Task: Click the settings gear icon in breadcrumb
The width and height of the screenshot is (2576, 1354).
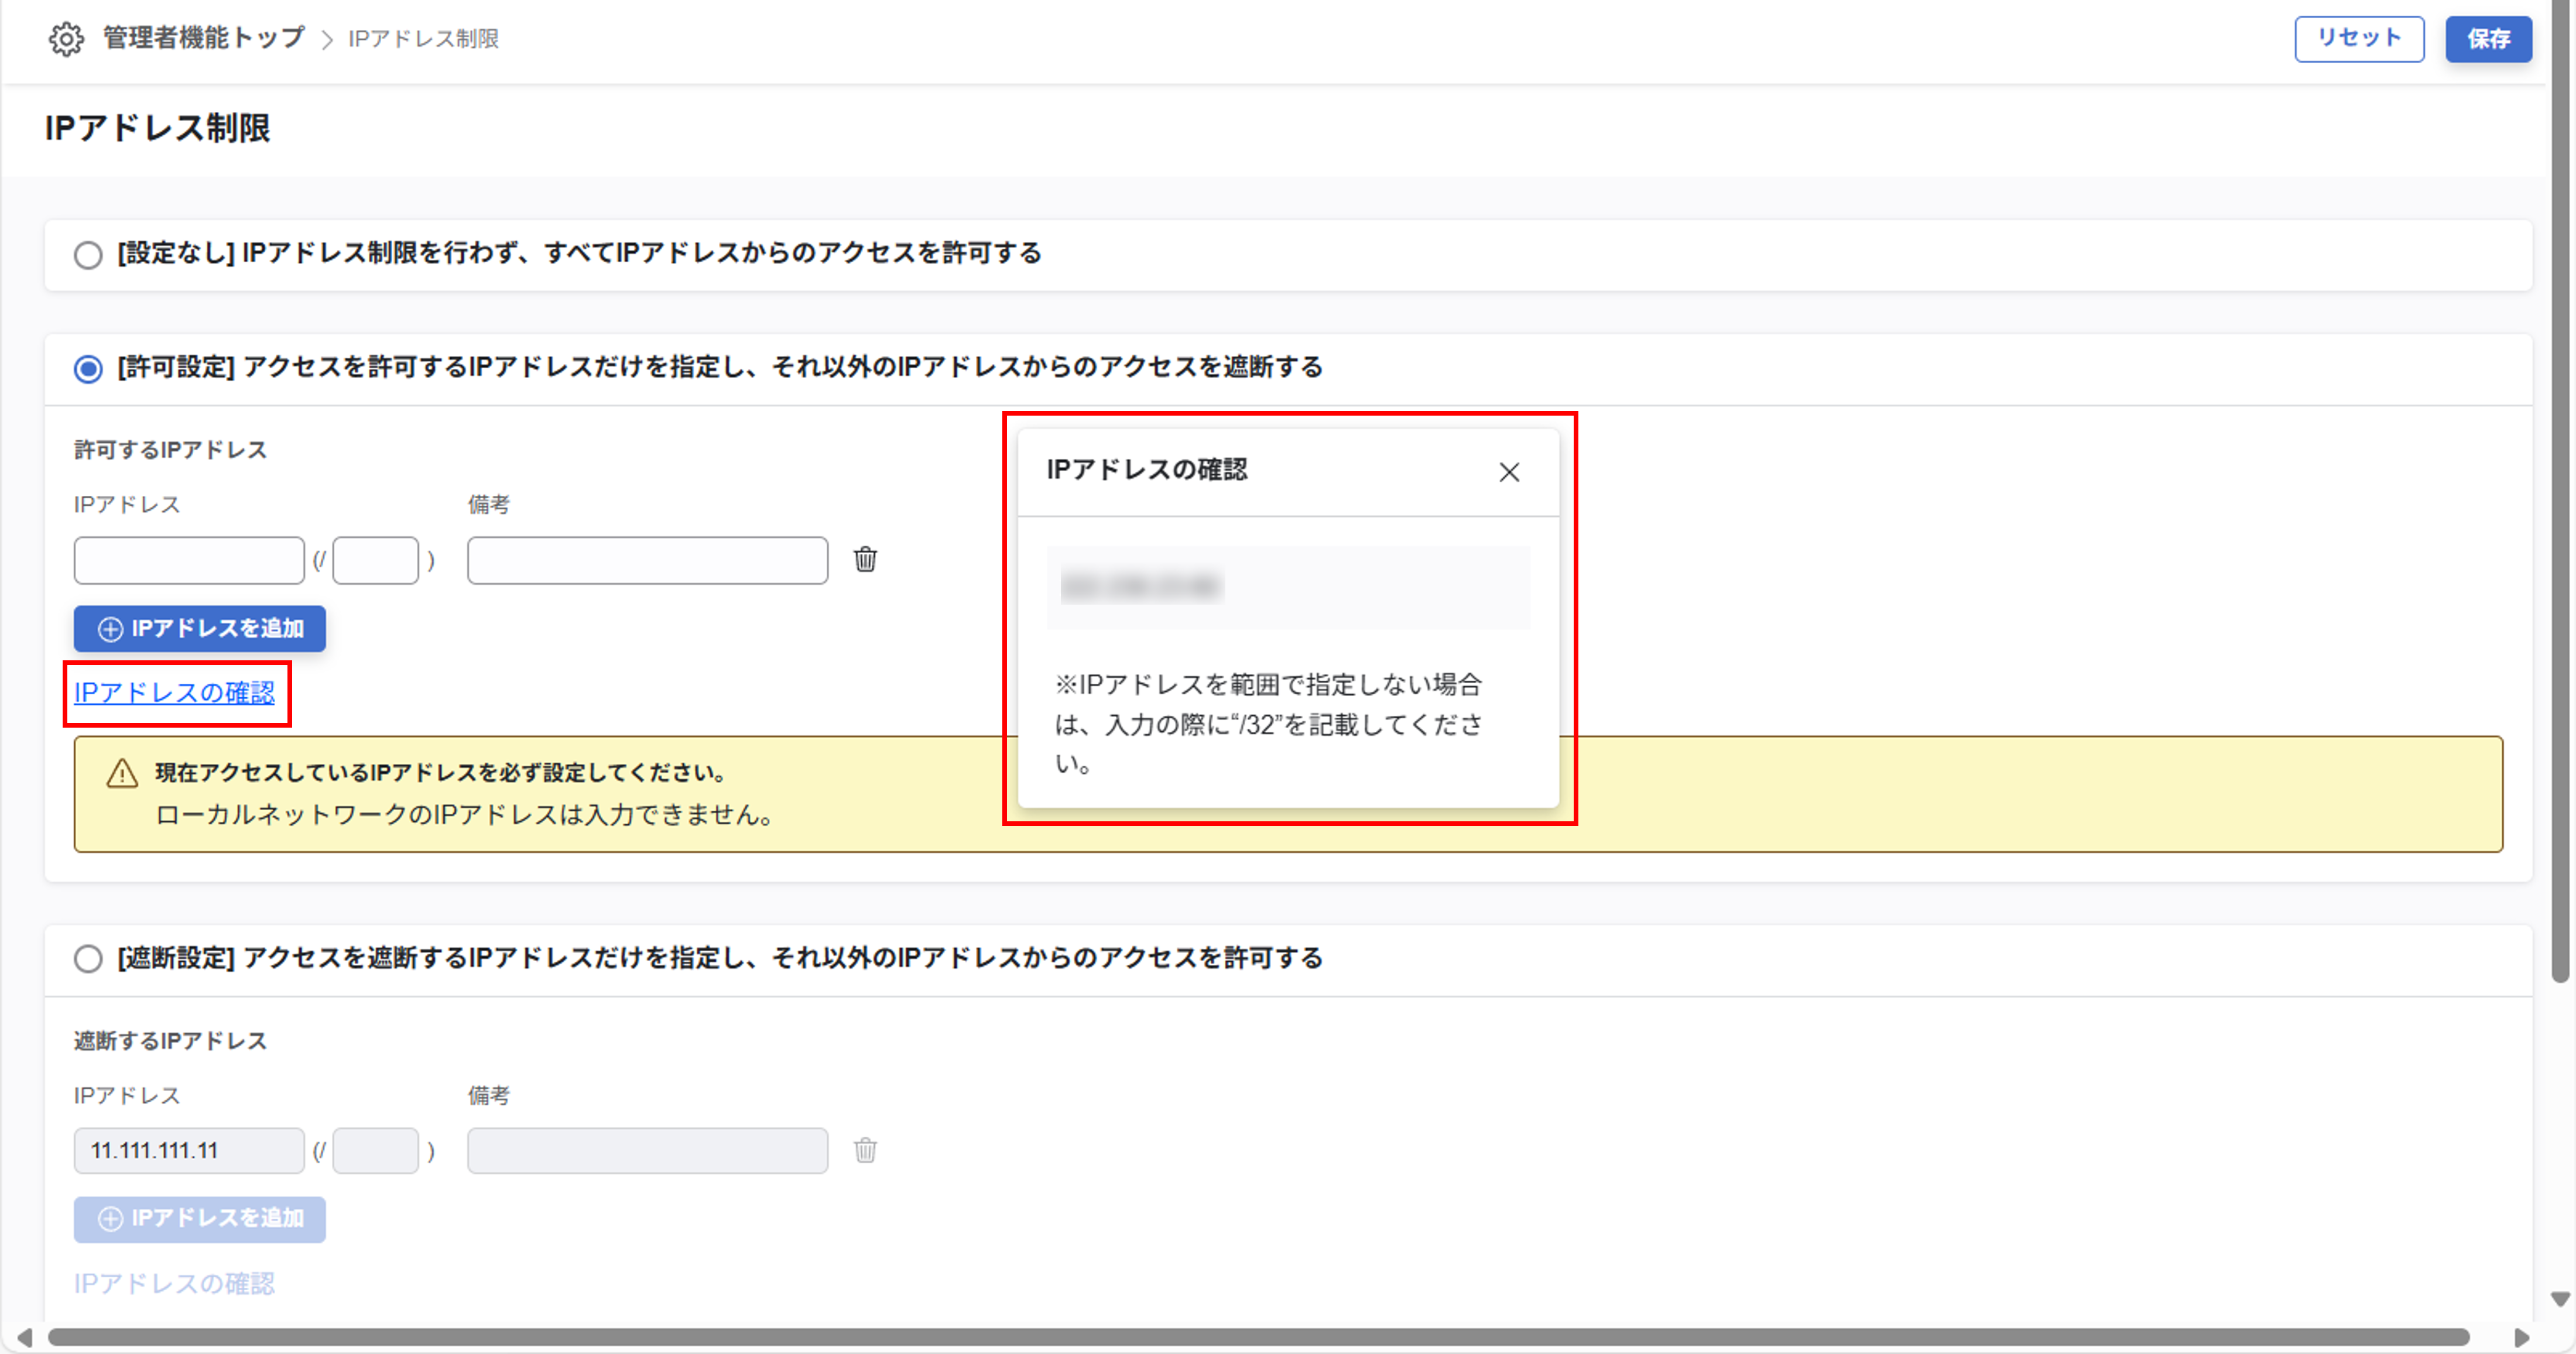Action: pyautogui.click(x=66, y=39)
